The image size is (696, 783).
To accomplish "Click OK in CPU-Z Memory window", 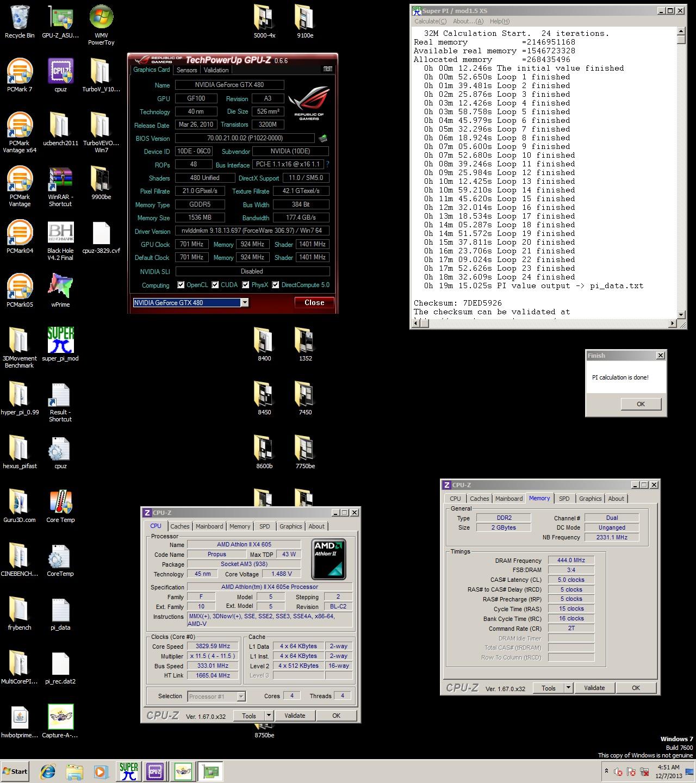I will pyautogui.click(x=636, y=688).
